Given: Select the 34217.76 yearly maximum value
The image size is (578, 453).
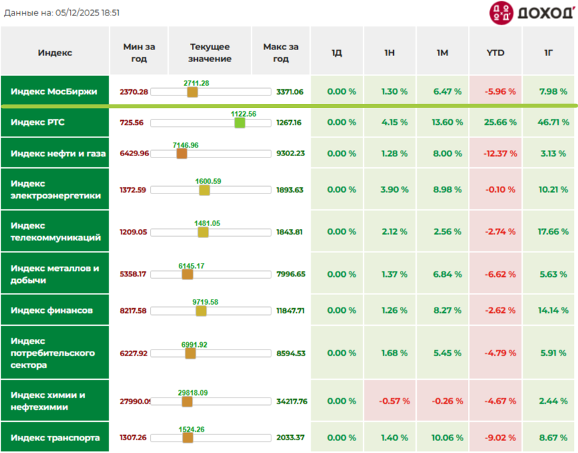Looking at the screenshot, I should [291, 401].
